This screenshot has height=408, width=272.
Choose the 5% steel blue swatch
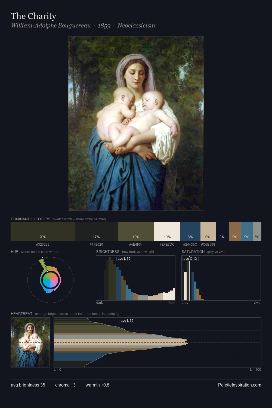tap(247, 231)
